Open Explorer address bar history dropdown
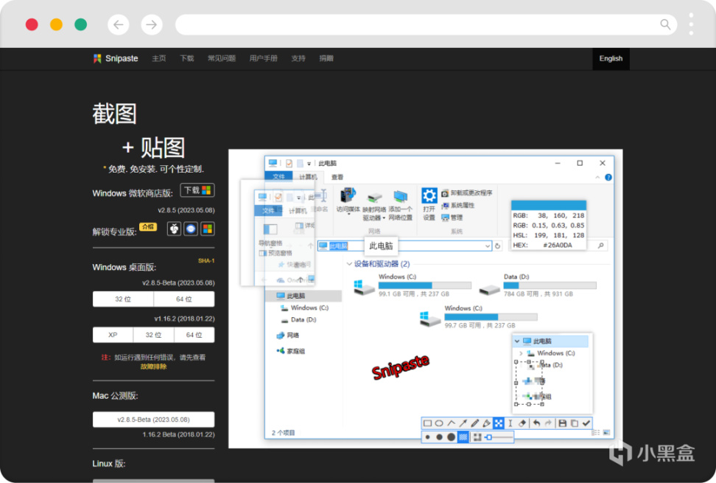The width and height of the screenshot is (716, 483). click(487, 246)
